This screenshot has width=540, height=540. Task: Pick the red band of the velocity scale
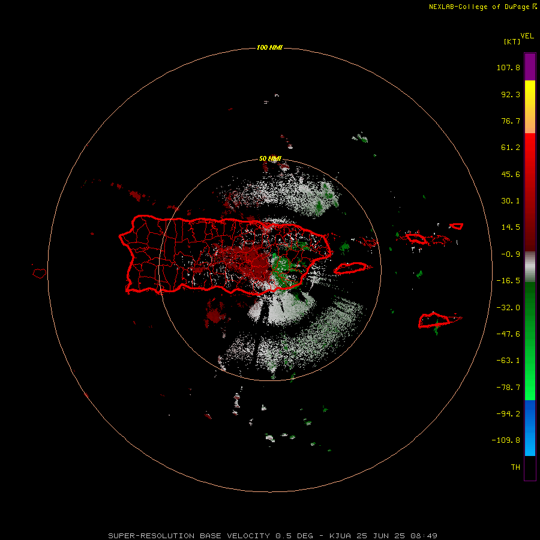click(x=530, y=192)
